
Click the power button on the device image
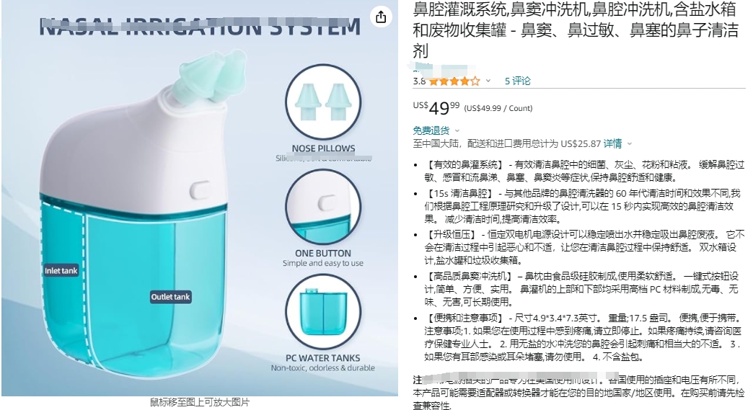pyautogui.click(x=199, y=190)
